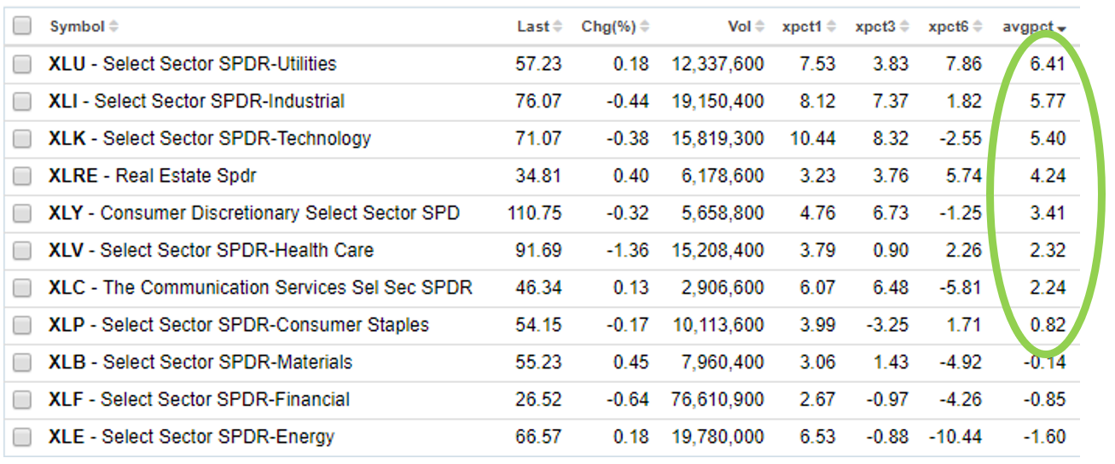Sort table by Vol header text

point(739,27)
